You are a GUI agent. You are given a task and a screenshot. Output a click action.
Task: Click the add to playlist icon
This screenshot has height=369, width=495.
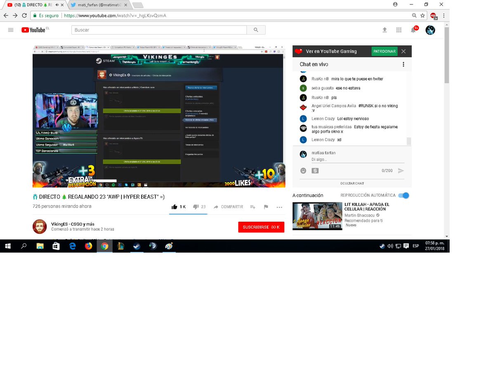252,207
